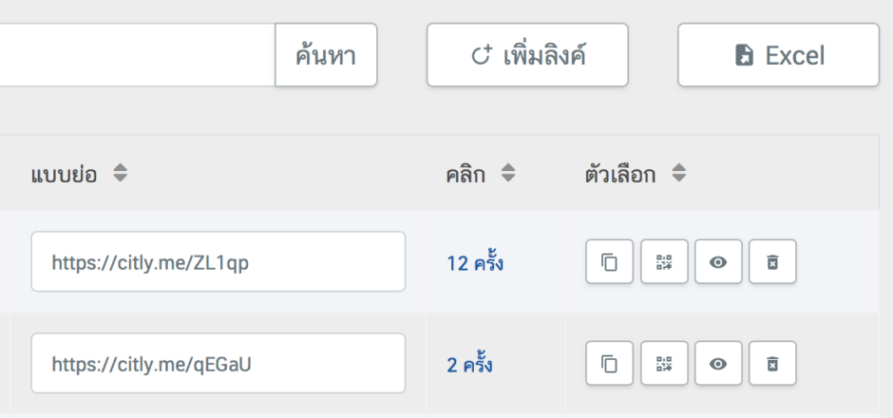Sort by the คลิก column
This screenshot has height=418, width=893.
pyautogui.click(x=508, y=175)
